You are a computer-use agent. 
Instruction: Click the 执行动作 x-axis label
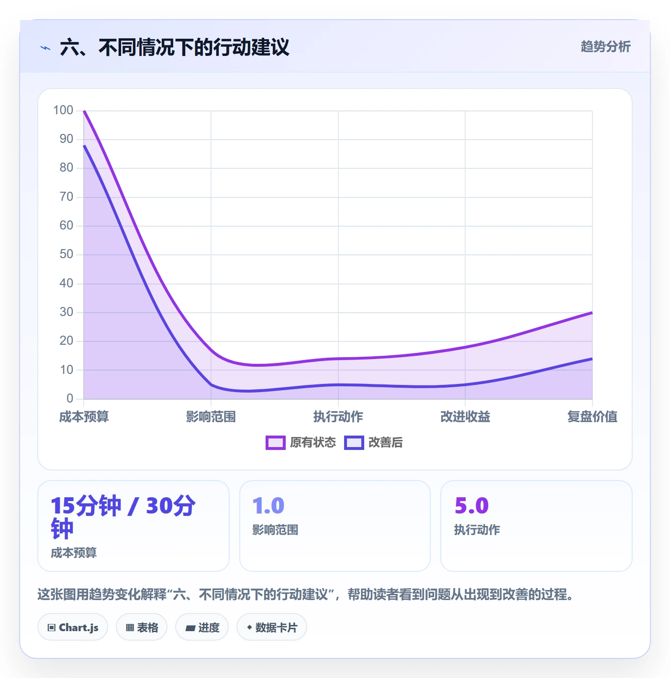(338, 416)
